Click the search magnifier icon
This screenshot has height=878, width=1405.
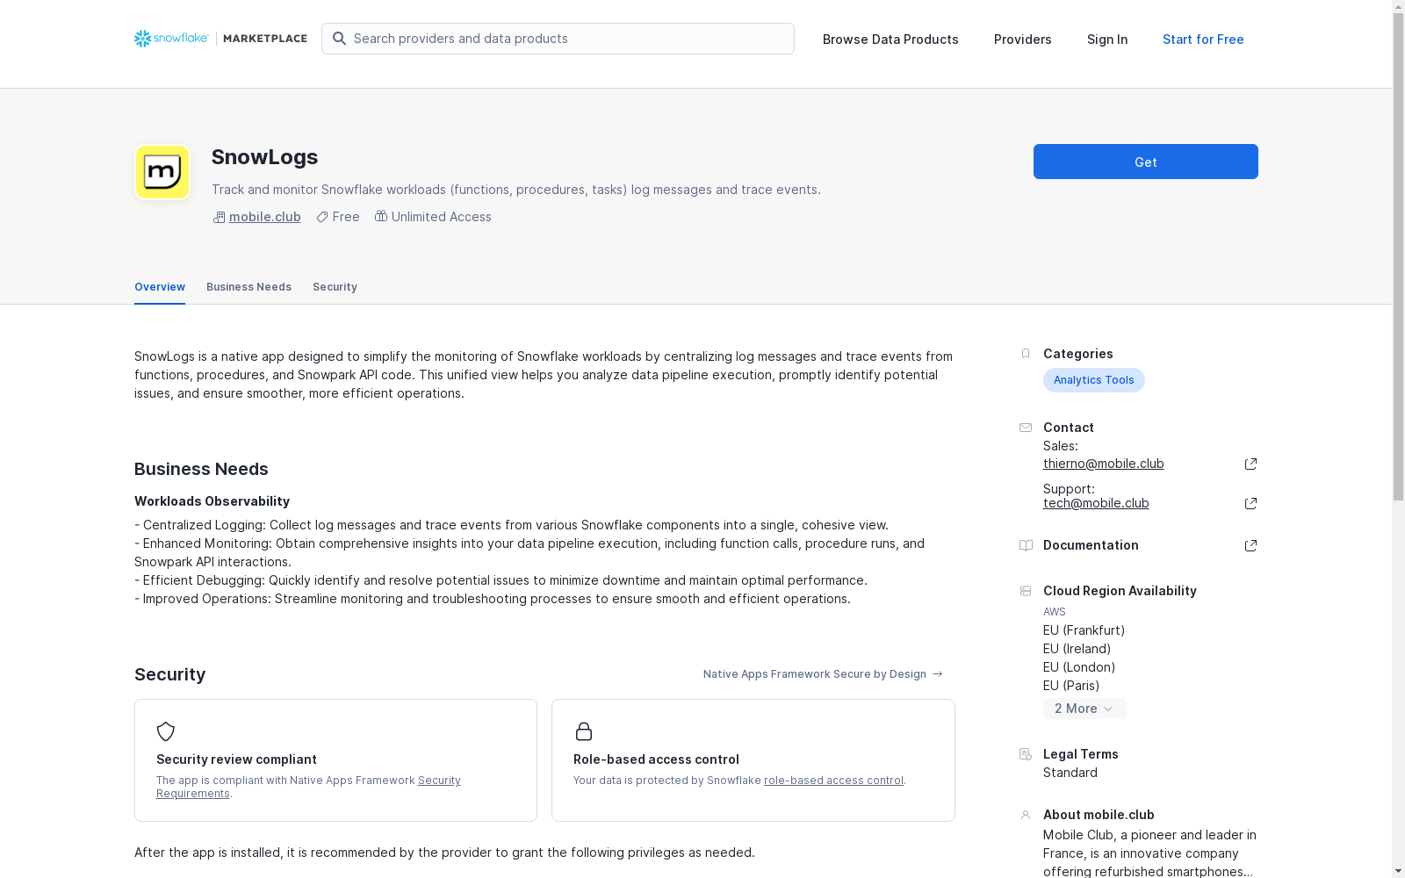tap(339, 39)
